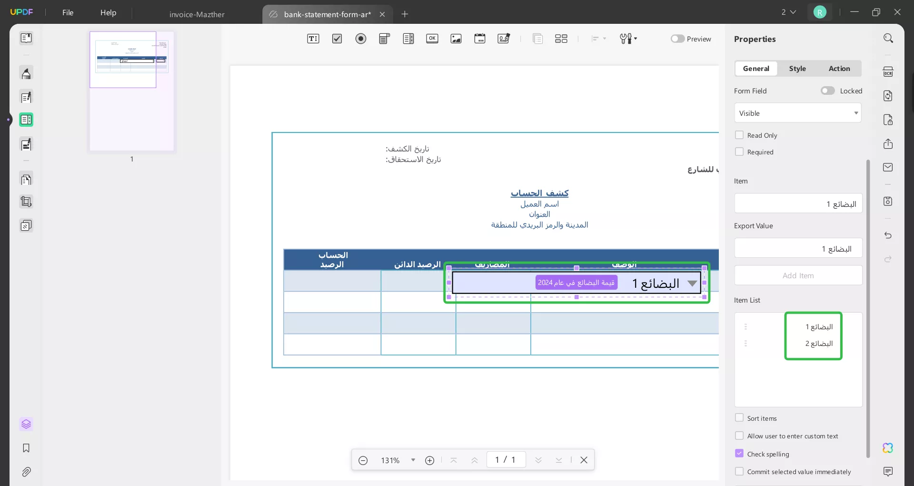This screenshot has width=914, height=486.
Task: Open the 131% zoom level dropdown
Action: 413,460
